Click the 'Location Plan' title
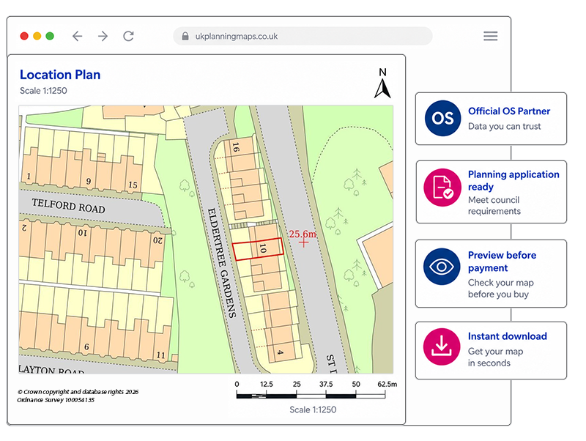This screenshot has height=441, width=586. (60, 75)
